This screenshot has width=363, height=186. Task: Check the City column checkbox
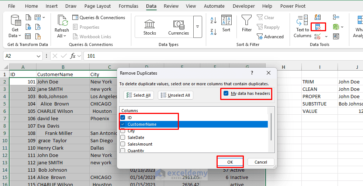(x=123, y=131)
